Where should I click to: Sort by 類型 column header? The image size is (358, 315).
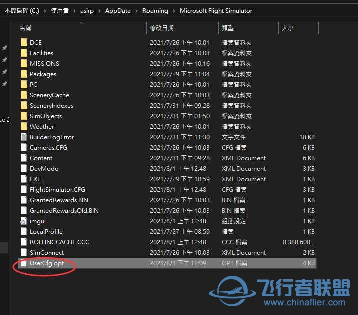(228, 28)
